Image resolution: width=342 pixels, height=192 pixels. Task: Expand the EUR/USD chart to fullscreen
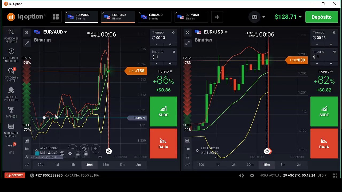188,43
